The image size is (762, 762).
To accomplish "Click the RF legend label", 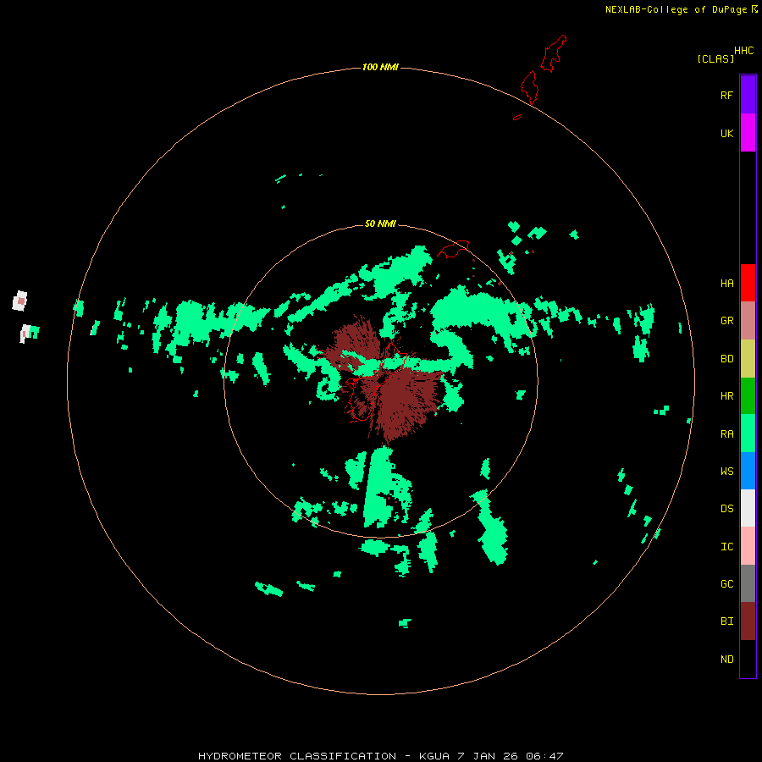I will click(x=726, y=95).
